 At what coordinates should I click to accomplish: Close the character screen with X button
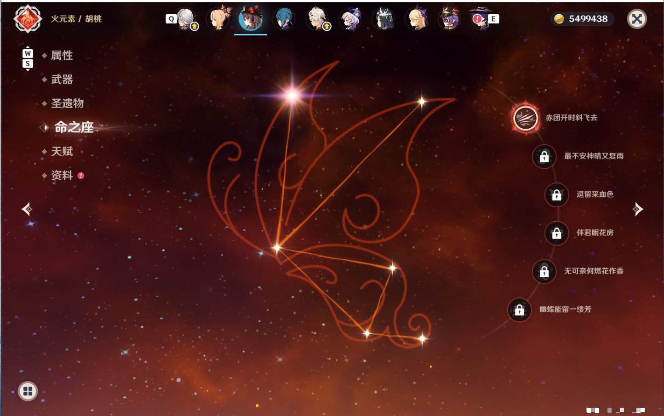point(637,19)
